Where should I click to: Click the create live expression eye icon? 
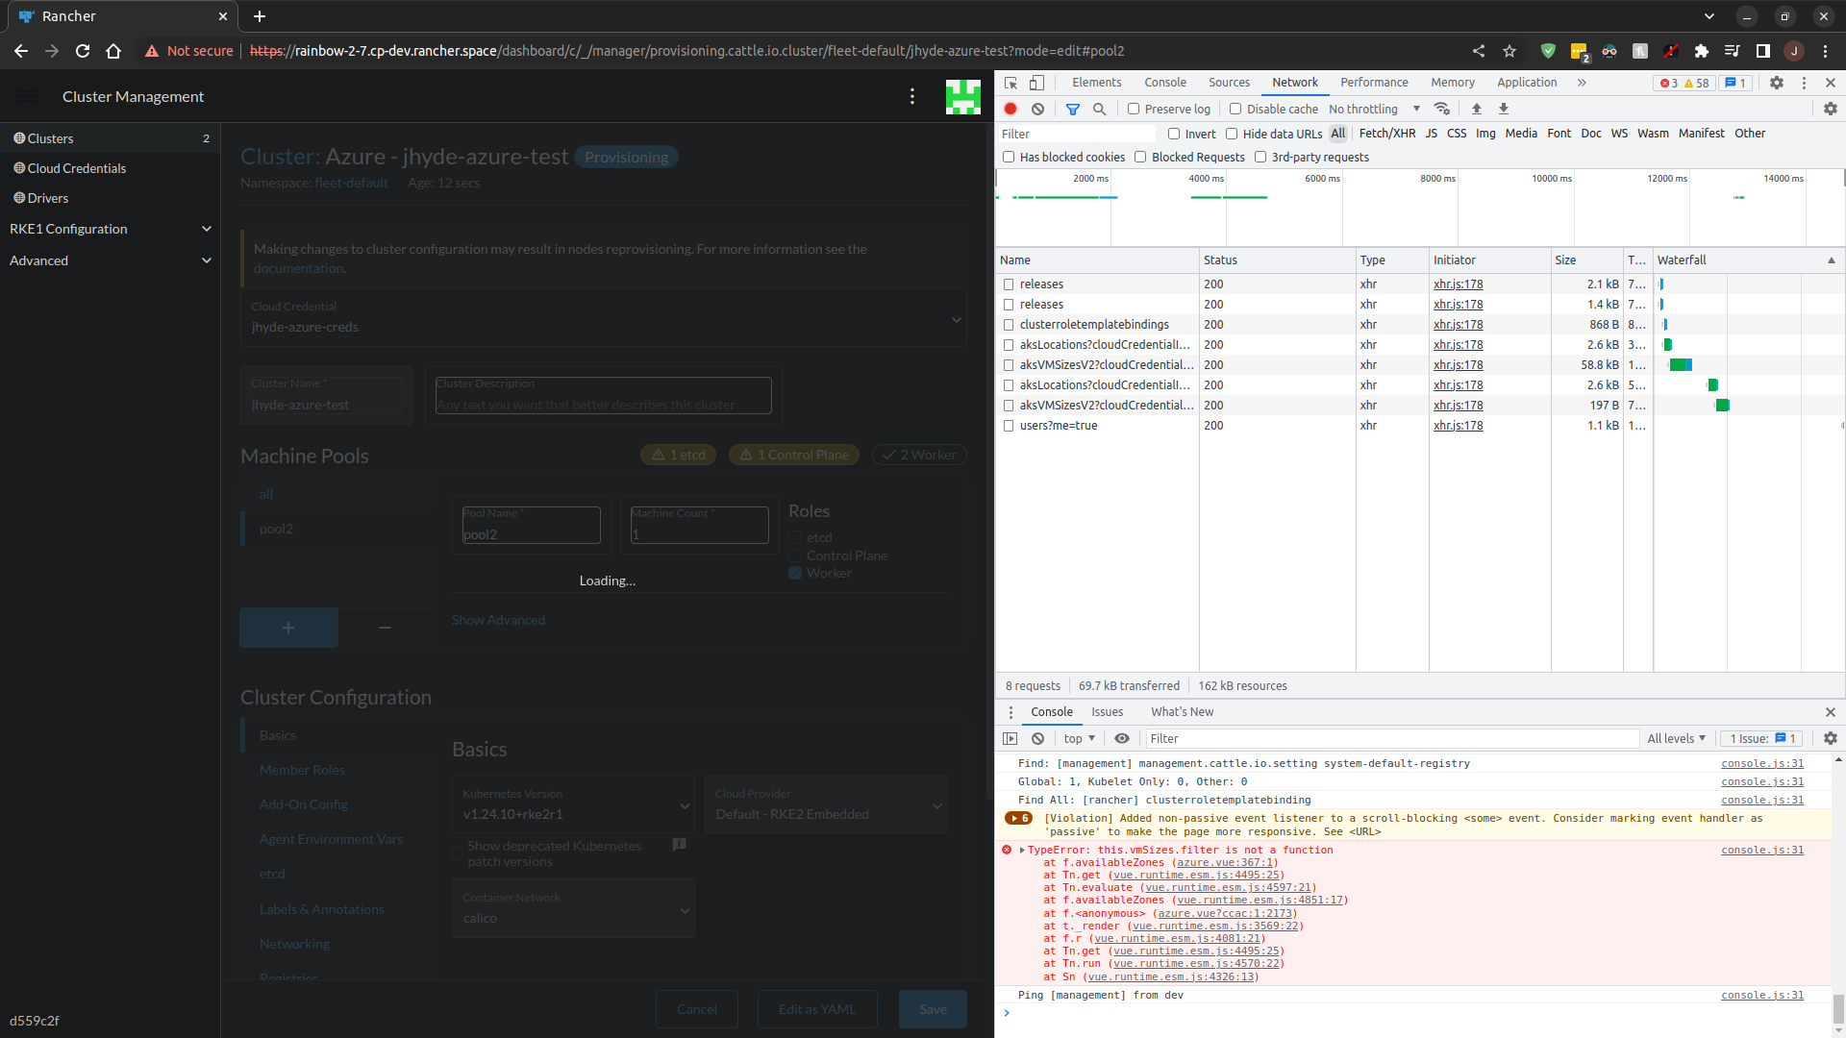1122,738
